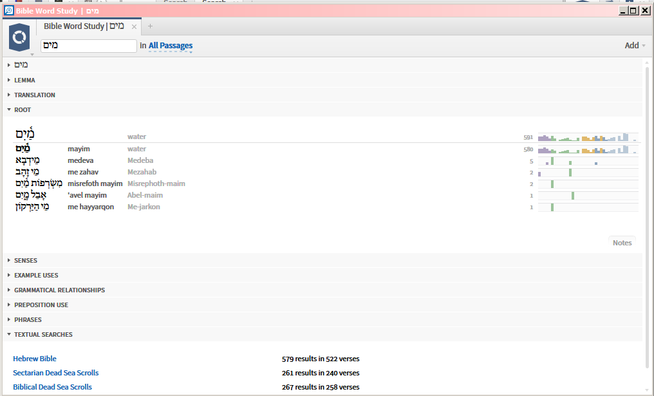The height and width of the screenshot is (396, 654).
Task: Click the Medeba gloss text
Action: (140, 160)
